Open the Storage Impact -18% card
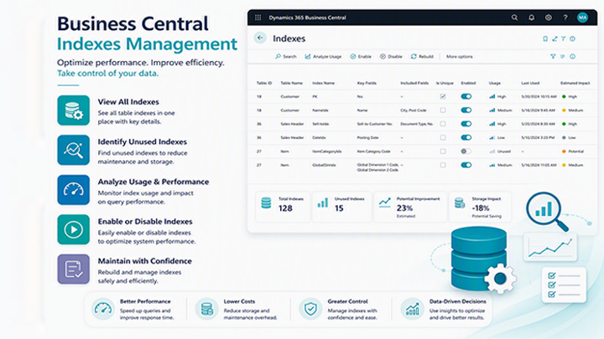This screenshot has height=339, width=604. coord(480,207)
